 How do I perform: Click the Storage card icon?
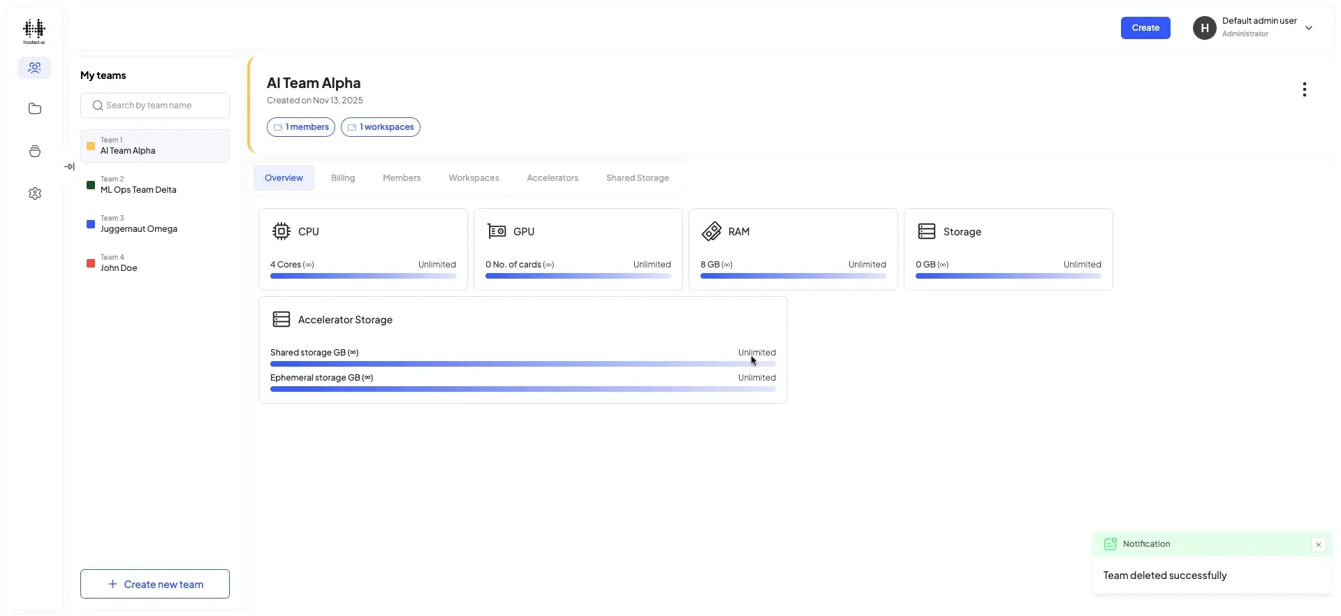click(x=927, y=231)
